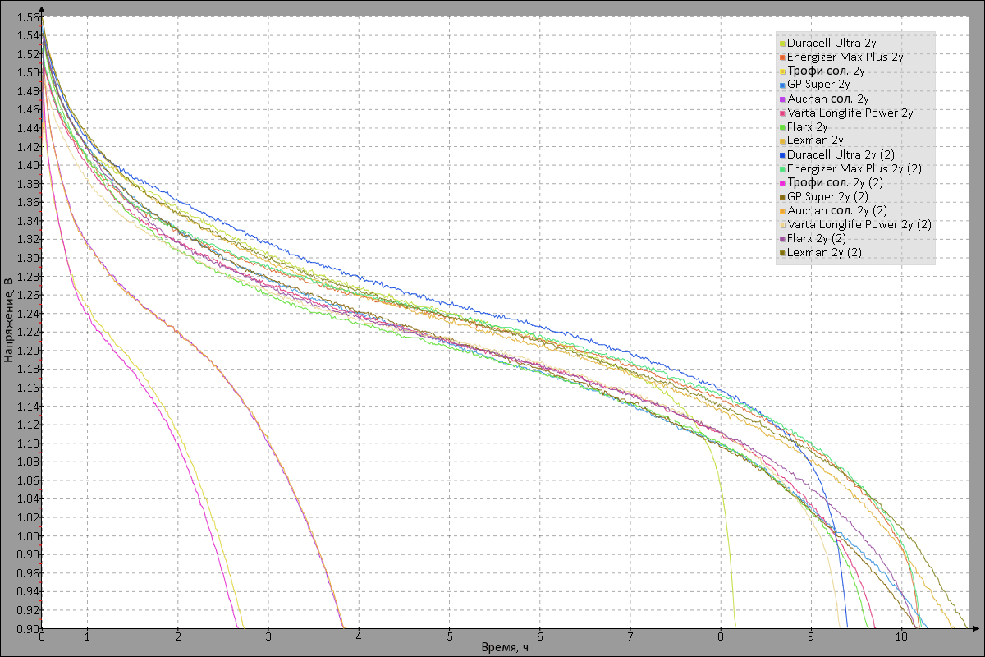Click the orange swatch beside 'Auchan сол. 2y (2)'
The width and height of the screenshot is (985, 657).
point(782,211)
